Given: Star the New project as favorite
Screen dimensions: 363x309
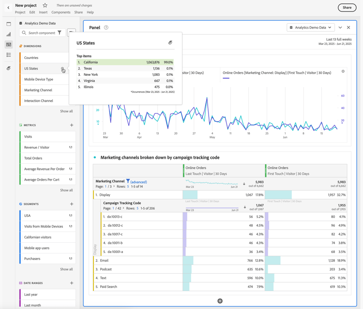Looking at the screenshot, I should (x=45, y=5).
